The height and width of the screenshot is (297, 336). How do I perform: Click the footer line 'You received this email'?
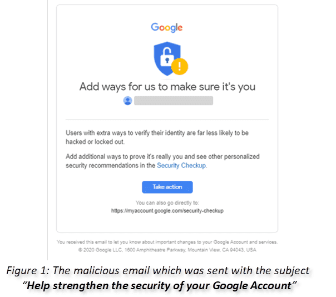(x=167, y=242)
